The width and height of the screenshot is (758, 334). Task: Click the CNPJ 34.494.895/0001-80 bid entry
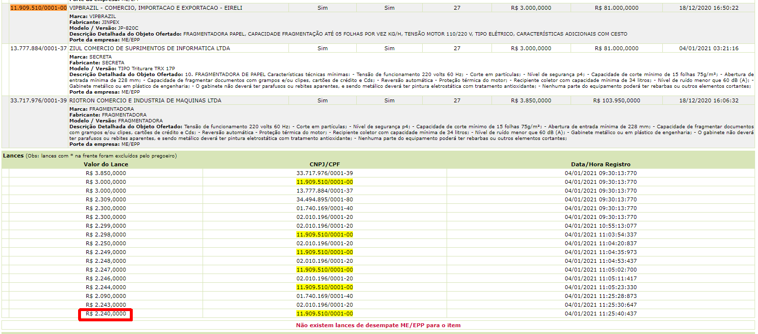tap(325, 199)
